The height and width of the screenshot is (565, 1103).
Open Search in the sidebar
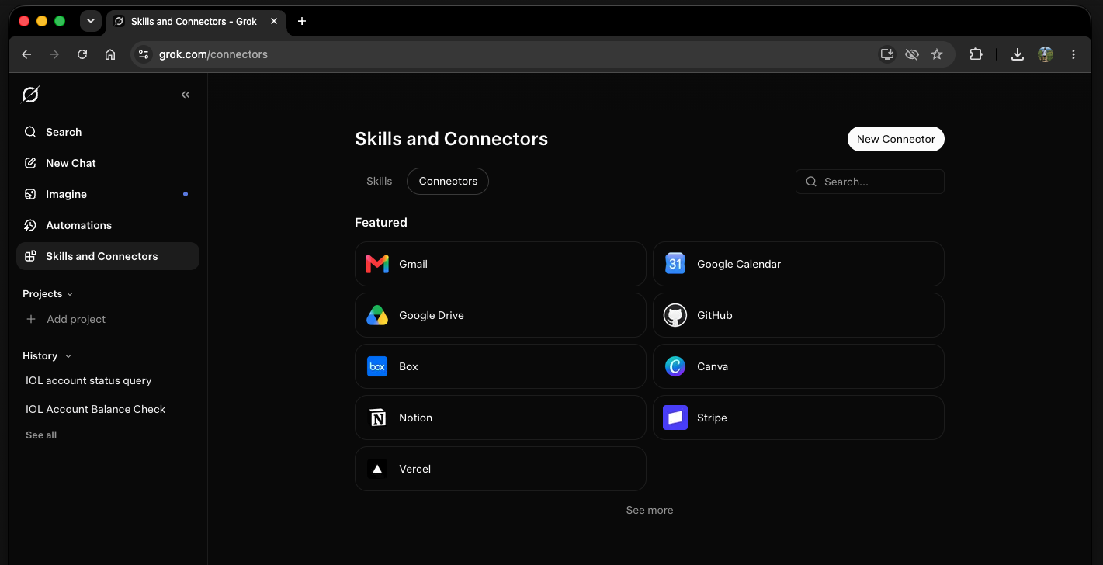point(108,132)
